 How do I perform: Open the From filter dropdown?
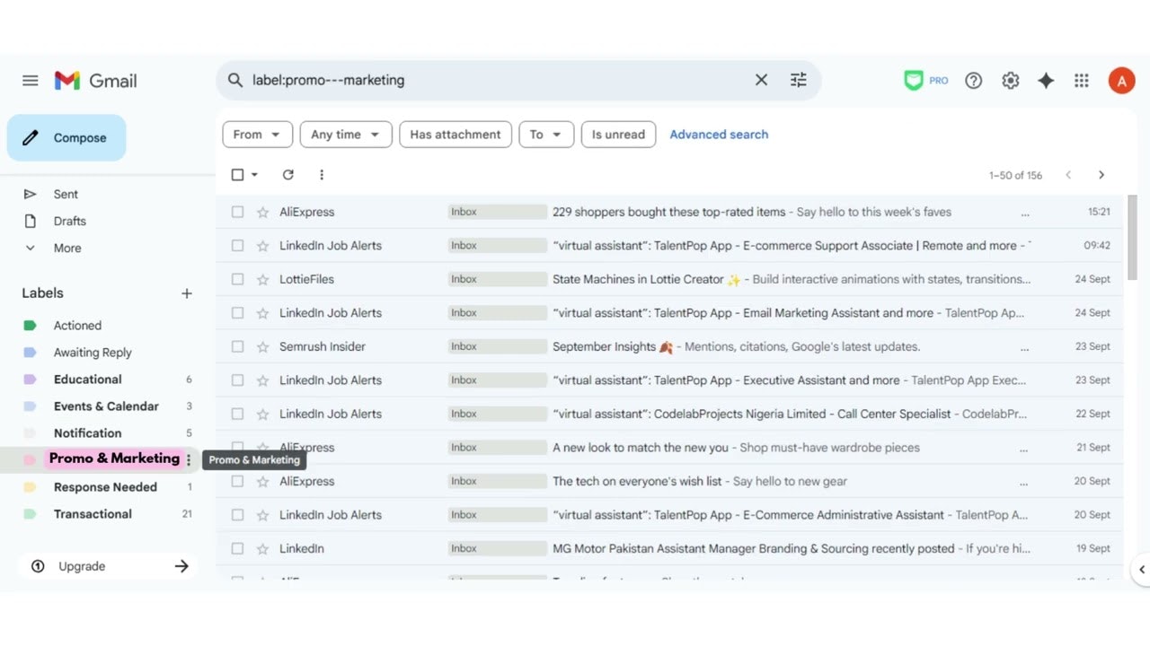257,134
